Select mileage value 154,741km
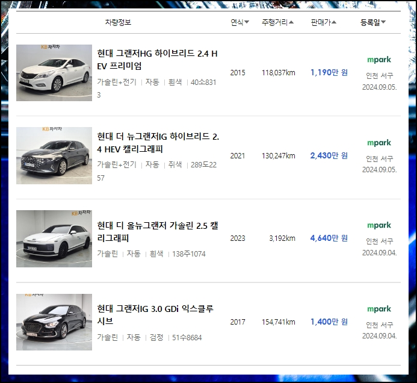Image resolution: width=417 pixels, height=383 pixels. (x=279, y=322)
